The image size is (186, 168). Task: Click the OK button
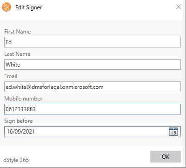point(166,156)
